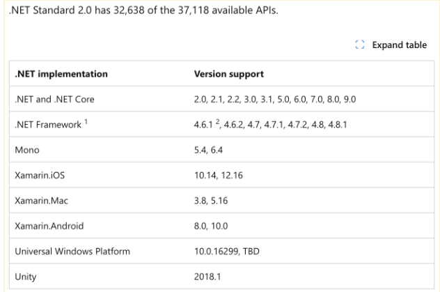
Task: Click the Mono row label
Action: click(x=27, y=150)
